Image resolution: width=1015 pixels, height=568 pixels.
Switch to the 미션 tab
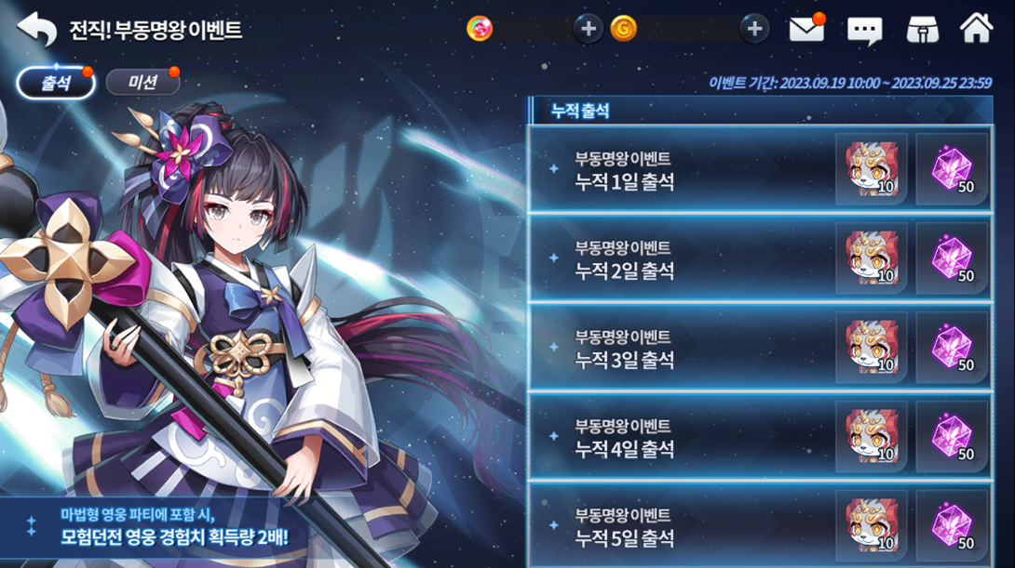tap(142, 82)
